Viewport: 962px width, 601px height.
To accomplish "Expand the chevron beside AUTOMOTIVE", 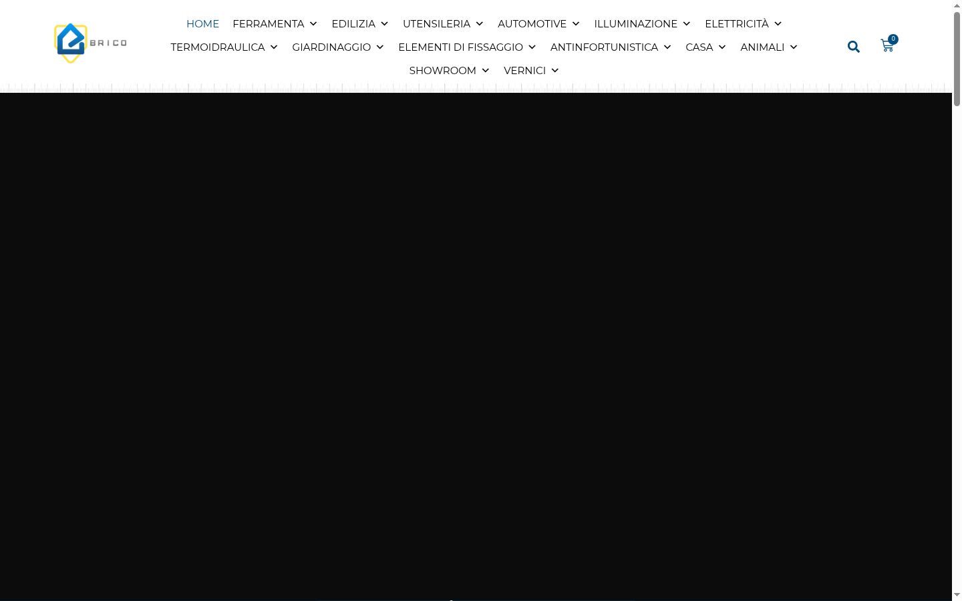I will 576,24.
